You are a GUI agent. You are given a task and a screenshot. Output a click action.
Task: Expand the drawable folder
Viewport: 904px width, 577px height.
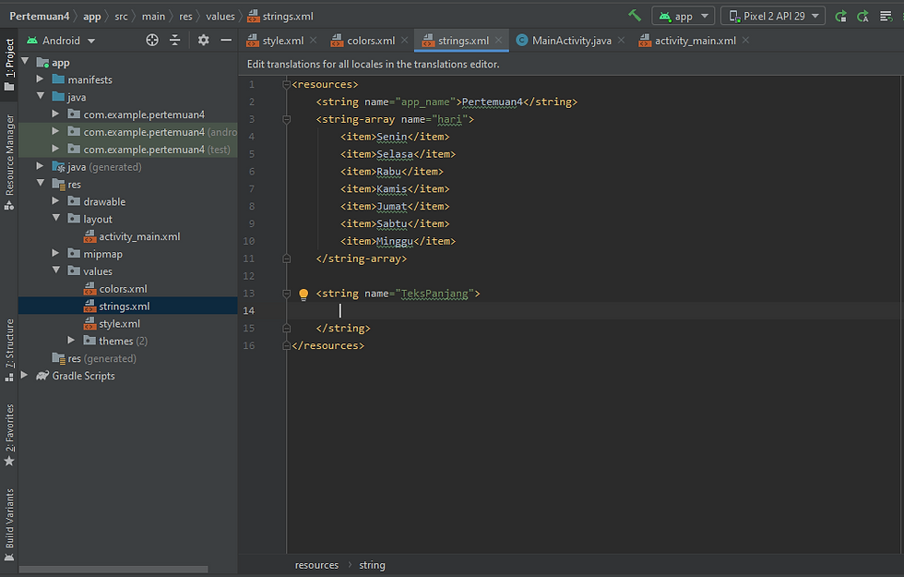(55, 201)
